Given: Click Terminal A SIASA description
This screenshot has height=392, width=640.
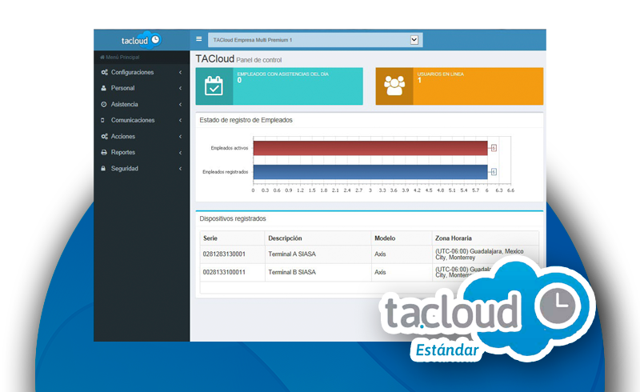Looking at the screenshot, I should point(292,254).
